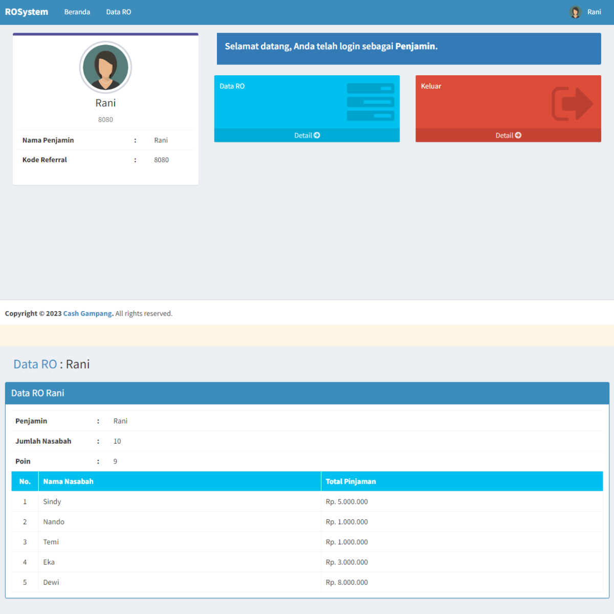Click the Rp. 3.000.000 loan amount
The height and width of the screenshot is (614, 614).
347,562
